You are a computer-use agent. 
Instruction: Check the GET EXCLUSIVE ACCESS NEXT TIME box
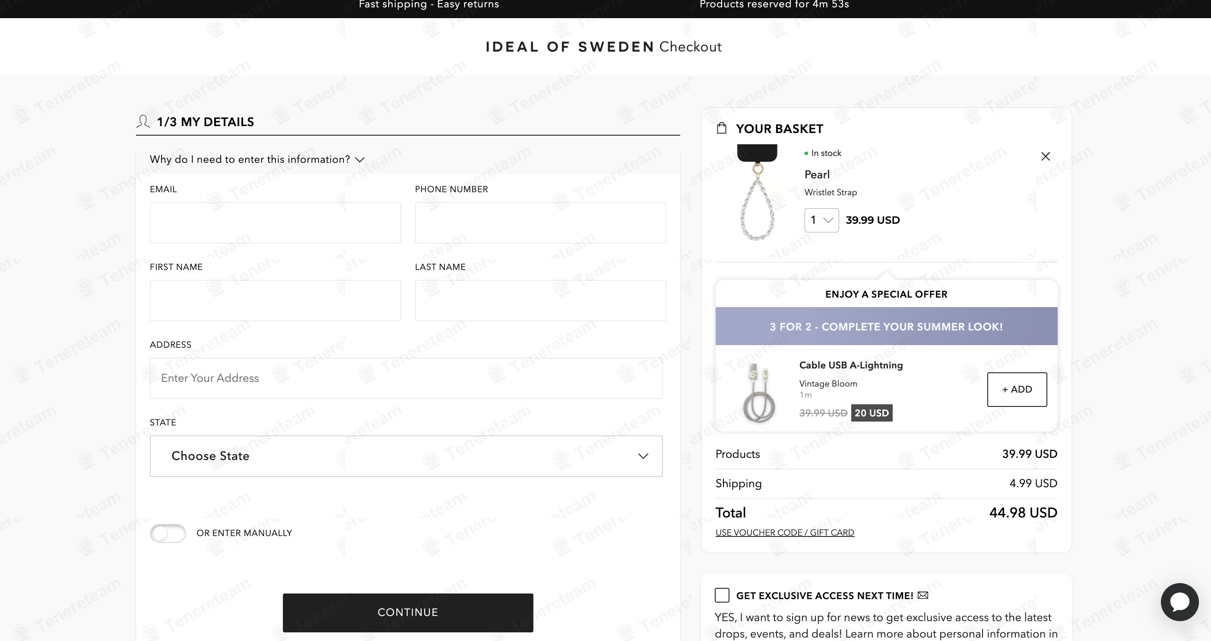[x=722, y=595]
